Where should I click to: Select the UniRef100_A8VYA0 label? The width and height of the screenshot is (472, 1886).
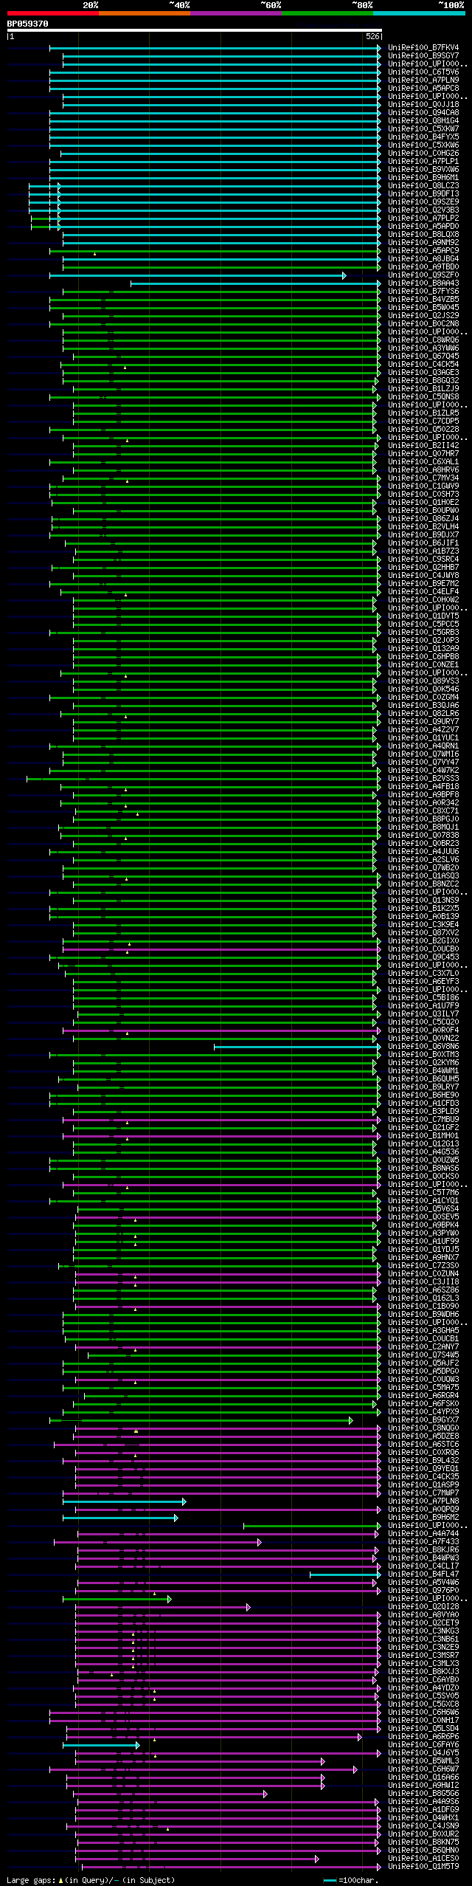(423, 1615)
